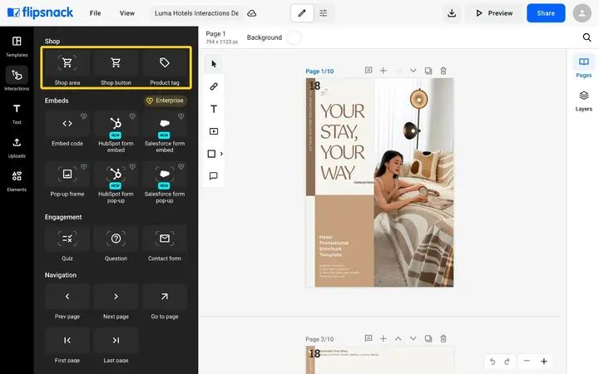The image size is (599, 374).
Task: Add a Next page navigation button
Action: click(116, 302)
